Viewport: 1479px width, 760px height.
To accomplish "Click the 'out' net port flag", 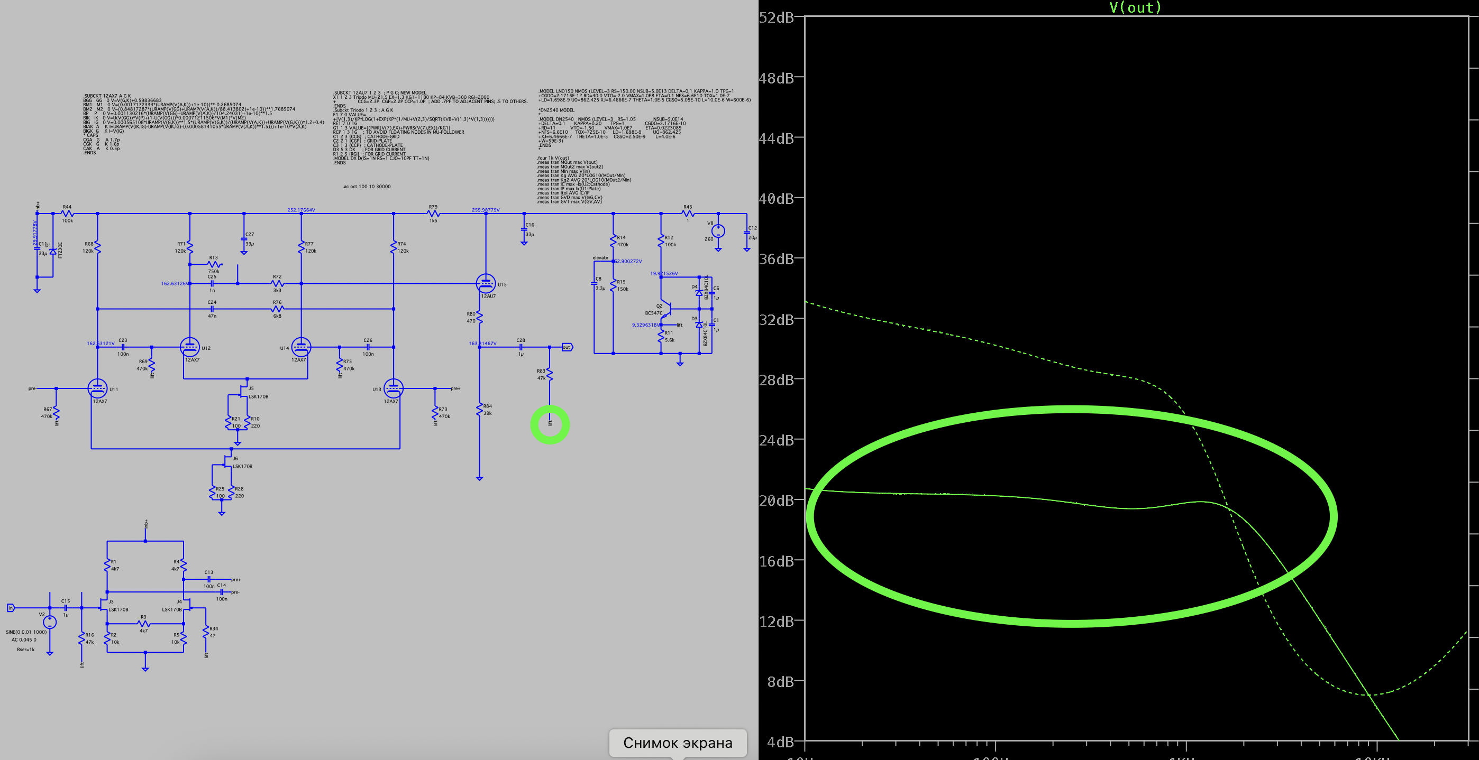I will pos(567,347).
